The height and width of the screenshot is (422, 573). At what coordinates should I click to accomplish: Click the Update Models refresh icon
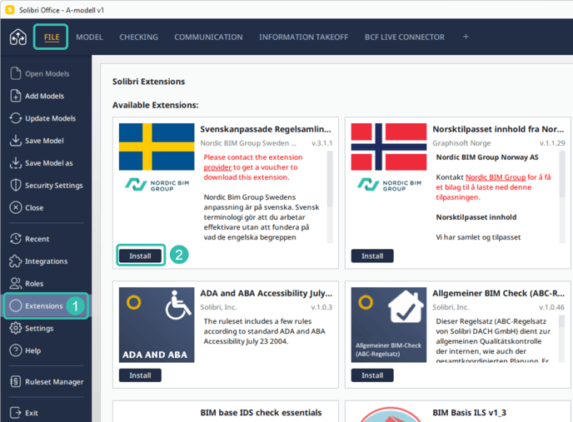pyautogui.click(x=15, y=118)
